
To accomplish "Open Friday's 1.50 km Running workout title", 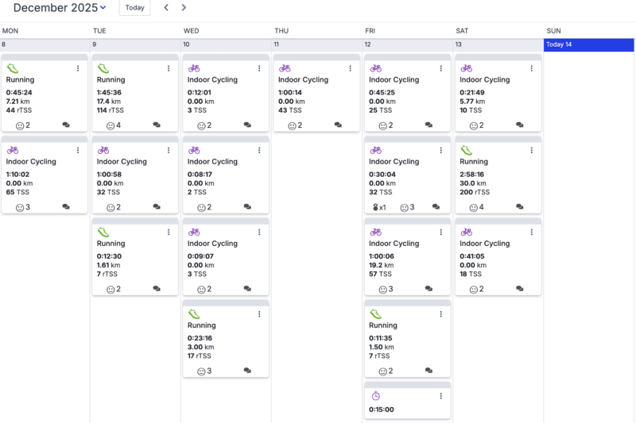I will pos(383,325).
